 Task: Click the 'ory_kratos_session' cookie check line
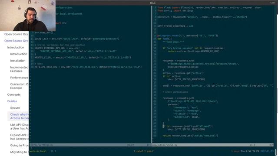[x=194, y=48]
